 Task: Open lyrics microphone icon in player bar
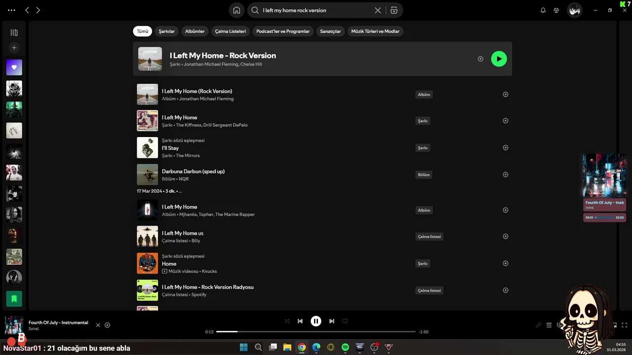point(539,325)
